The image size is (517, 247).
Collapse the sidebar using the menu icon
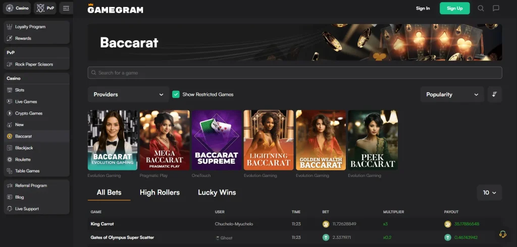(x=66, y=8)
